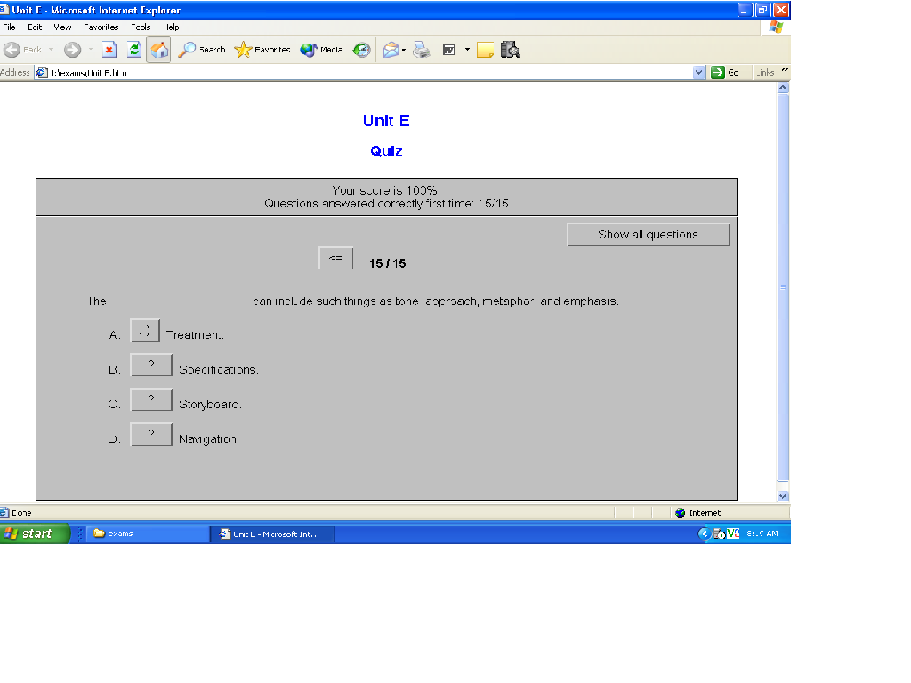The image size is (911, 683).
Task: Select answer D button for Navigation
Action: point(151,434)
